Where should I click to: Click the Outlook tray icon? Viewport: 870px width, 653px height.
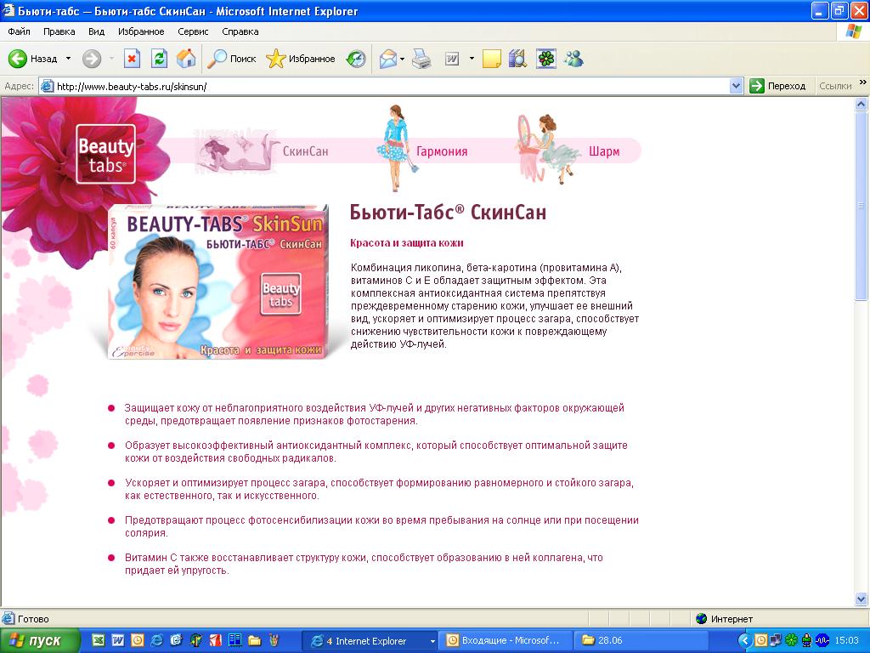pos(760,641)
